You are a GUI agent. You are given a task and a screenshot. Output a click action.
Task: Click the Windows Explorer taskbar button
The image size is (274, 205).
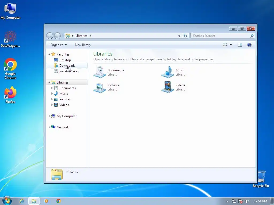click(34, 201)
